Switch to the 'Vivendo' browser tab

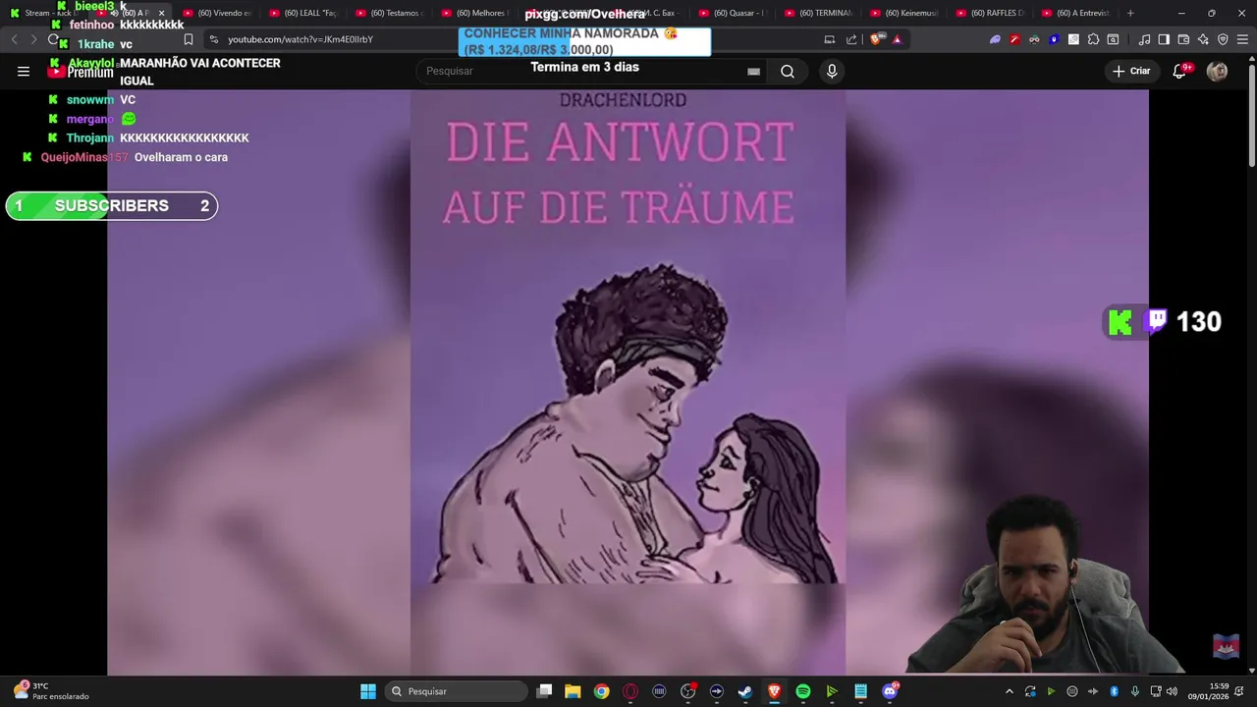coord(218,13)
